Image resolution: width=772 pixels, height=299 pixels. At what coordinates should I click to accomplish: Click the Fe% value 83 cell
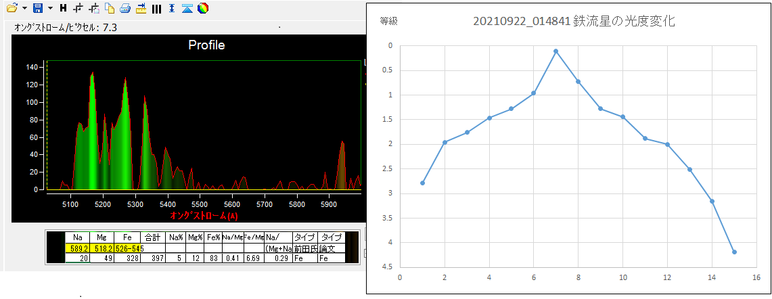(x=213, y=258)
